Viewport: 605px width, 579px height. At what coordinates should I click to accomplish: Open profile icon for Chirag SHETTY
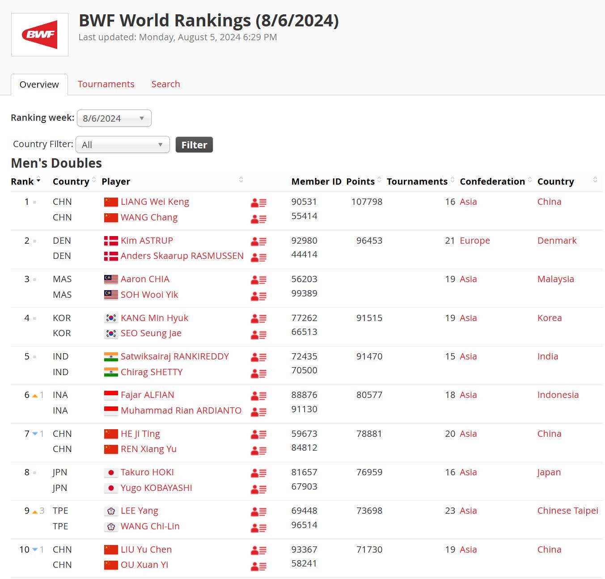pos(258,373)
